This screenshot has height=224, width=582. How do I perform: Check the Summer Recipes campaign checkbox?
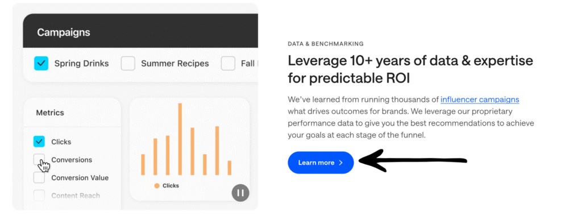(x=128, y=64)
